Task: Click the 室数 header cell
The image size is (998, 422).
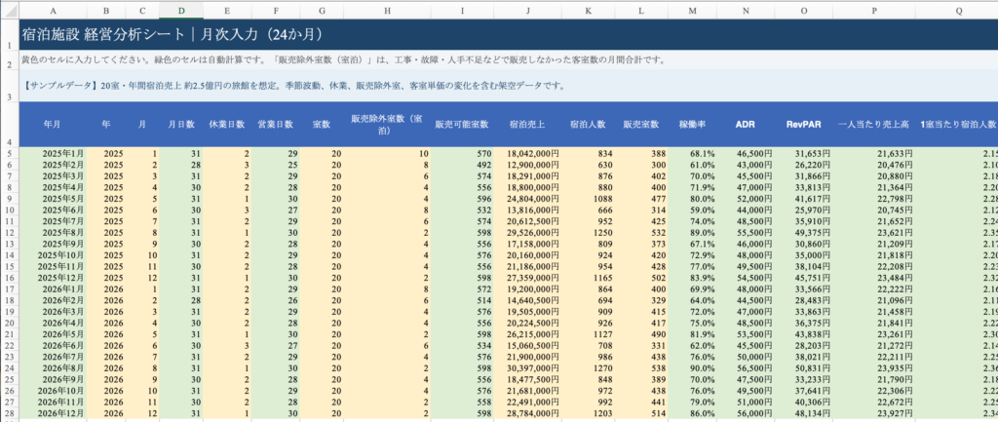Action: tap(322, 125)
